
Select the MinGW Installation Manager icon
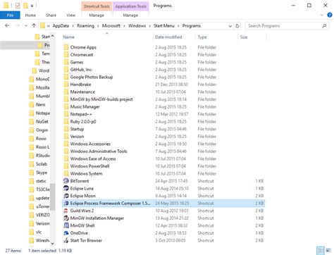click(x=66, y=218)
